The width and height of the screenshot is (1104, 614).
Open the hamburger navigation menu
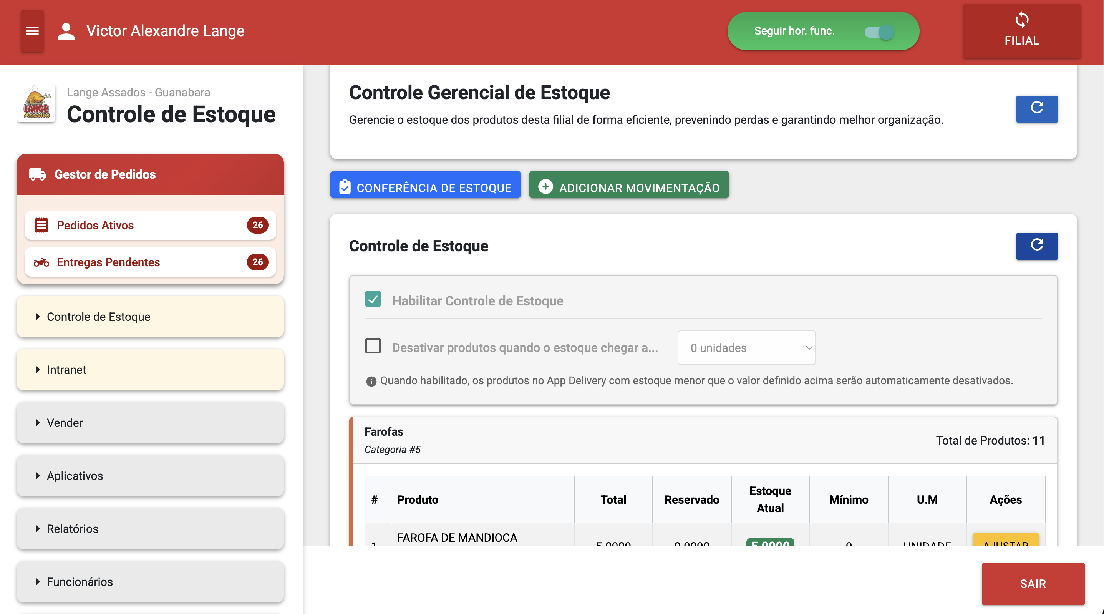pos(32,31)
